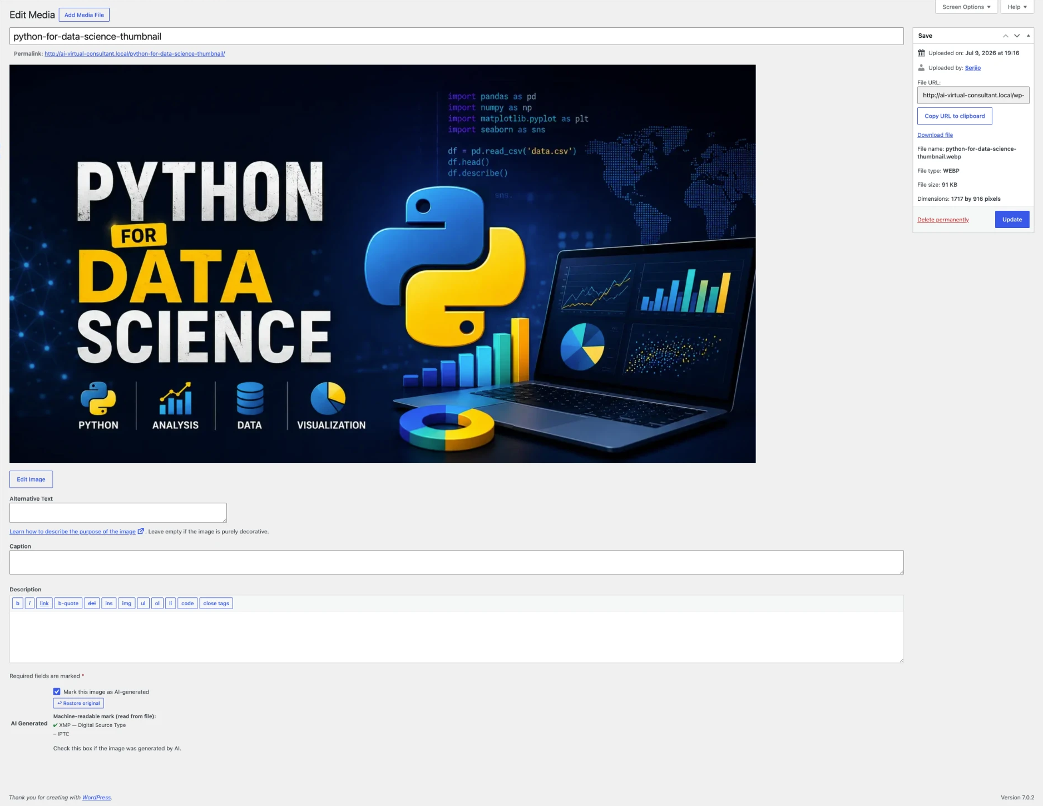The height and width of the screenshot is (806, 1043).
Task: Click the XMP — Digital Source Type text
Action: (92, 725)
